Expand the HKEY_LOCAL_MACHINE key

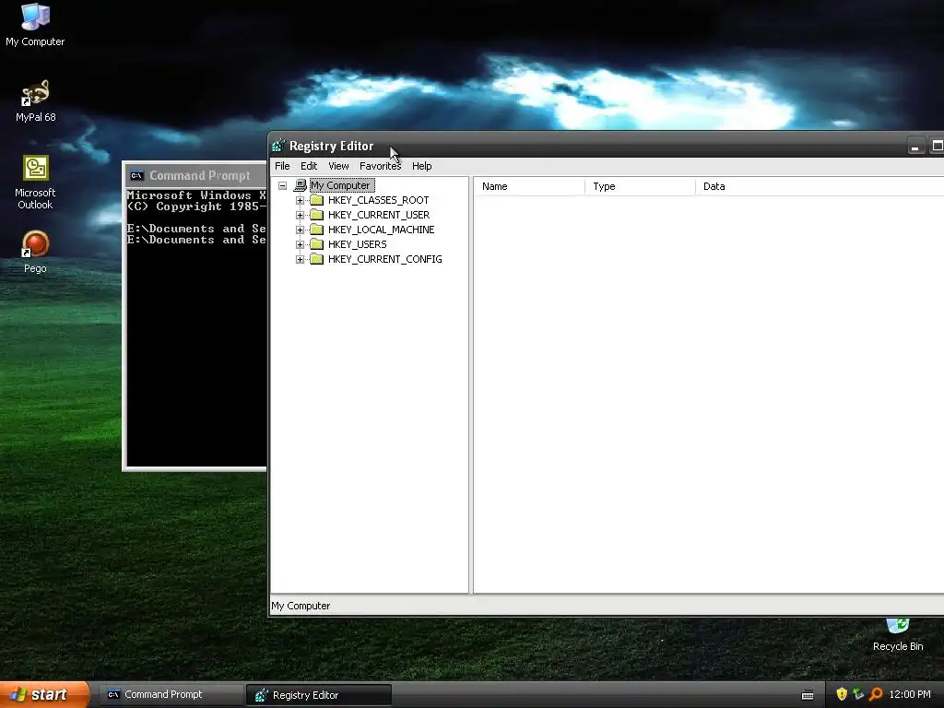click(300, 230)
